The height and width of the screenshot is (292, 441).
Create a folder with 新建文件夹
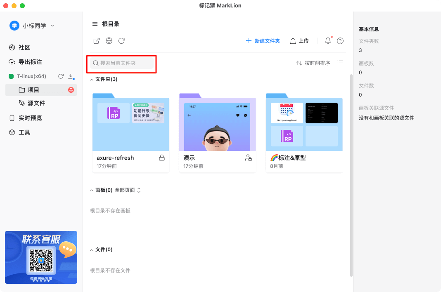coord(263,41)
